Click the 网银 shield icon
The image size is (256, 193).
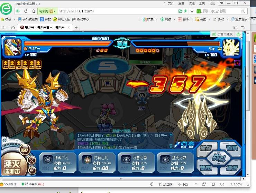click(162, 19)
